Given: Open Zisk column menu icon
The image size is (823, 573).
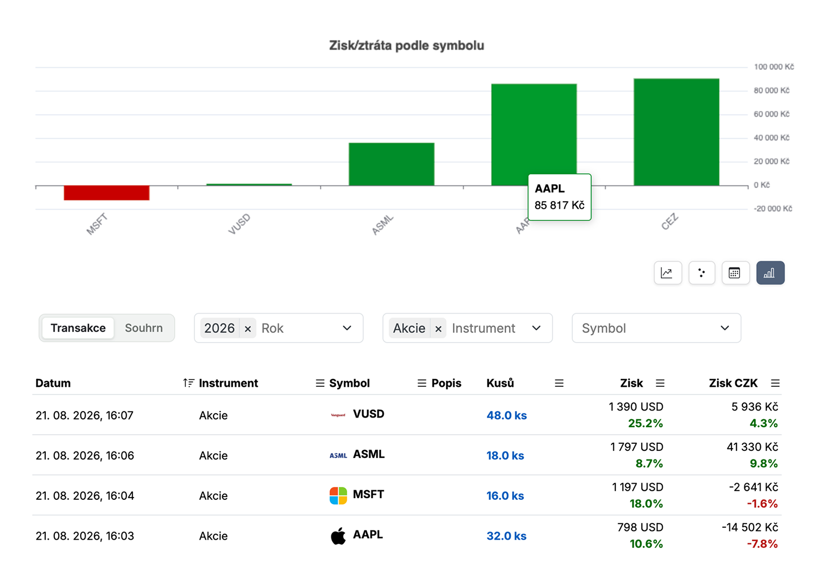Looking at the screenshot, I should (660, 383).
